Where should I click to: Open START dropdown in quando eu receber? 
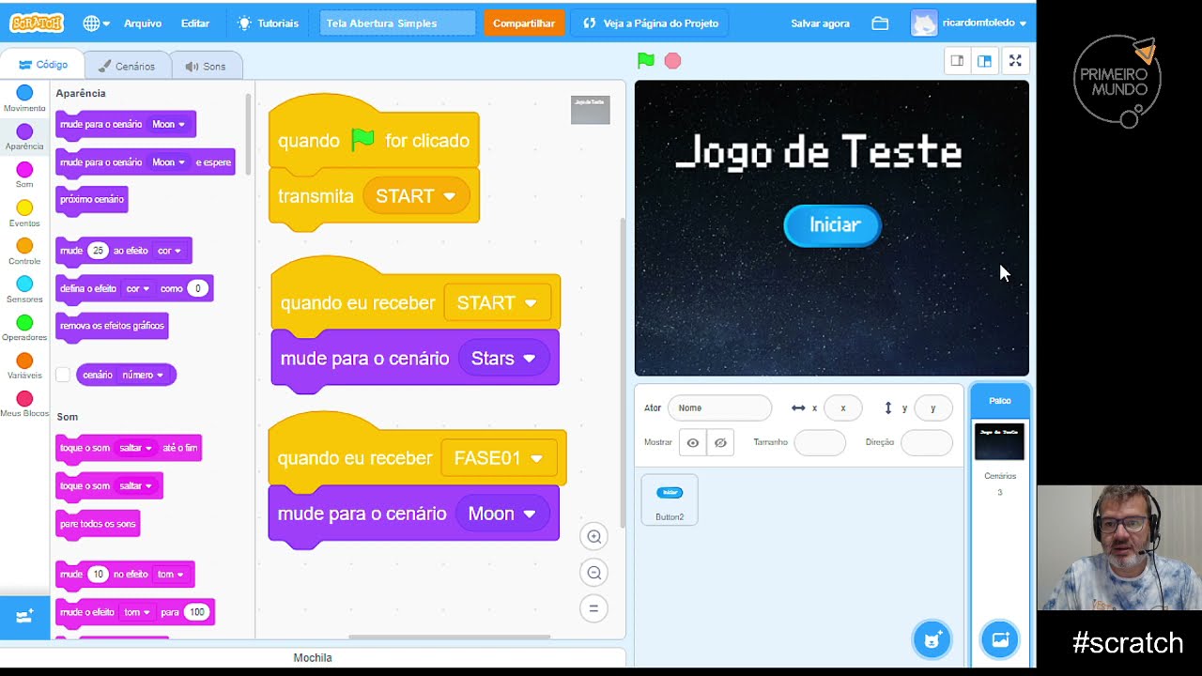(x=497, y=303)
